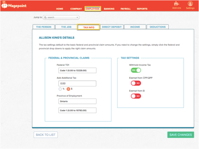Open the PAYROLL menu
The height and width of the screenshot is (149, 199).
pos(126,9)
